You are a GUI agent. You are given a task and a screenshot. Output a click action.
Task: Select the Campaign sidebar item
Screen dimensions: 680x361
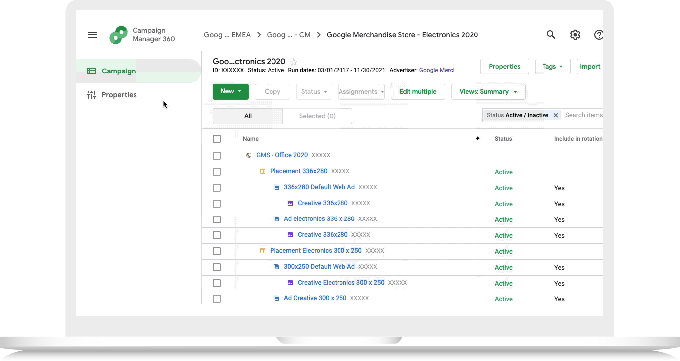pos(138,71)
